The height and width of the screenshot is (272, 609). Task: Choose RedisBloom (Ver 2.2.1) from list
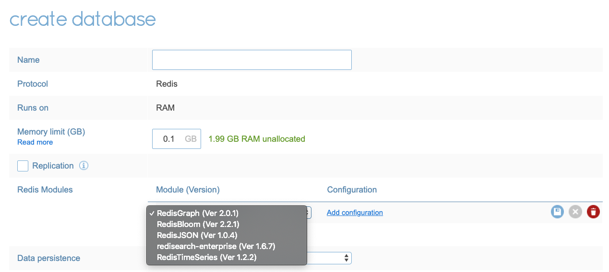coord(198,224)
